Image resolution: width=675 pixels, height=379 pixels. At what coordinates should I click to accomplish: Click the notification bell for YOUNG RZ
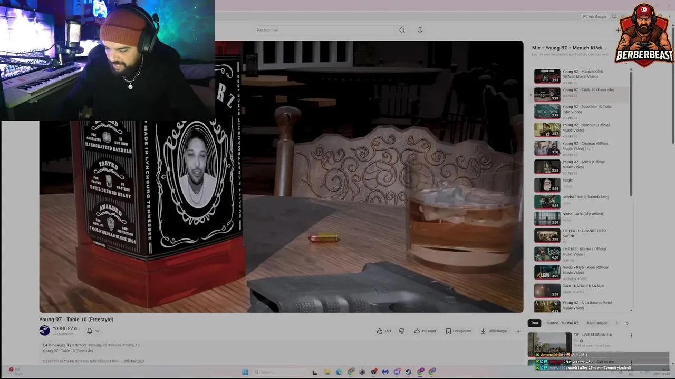89,331
